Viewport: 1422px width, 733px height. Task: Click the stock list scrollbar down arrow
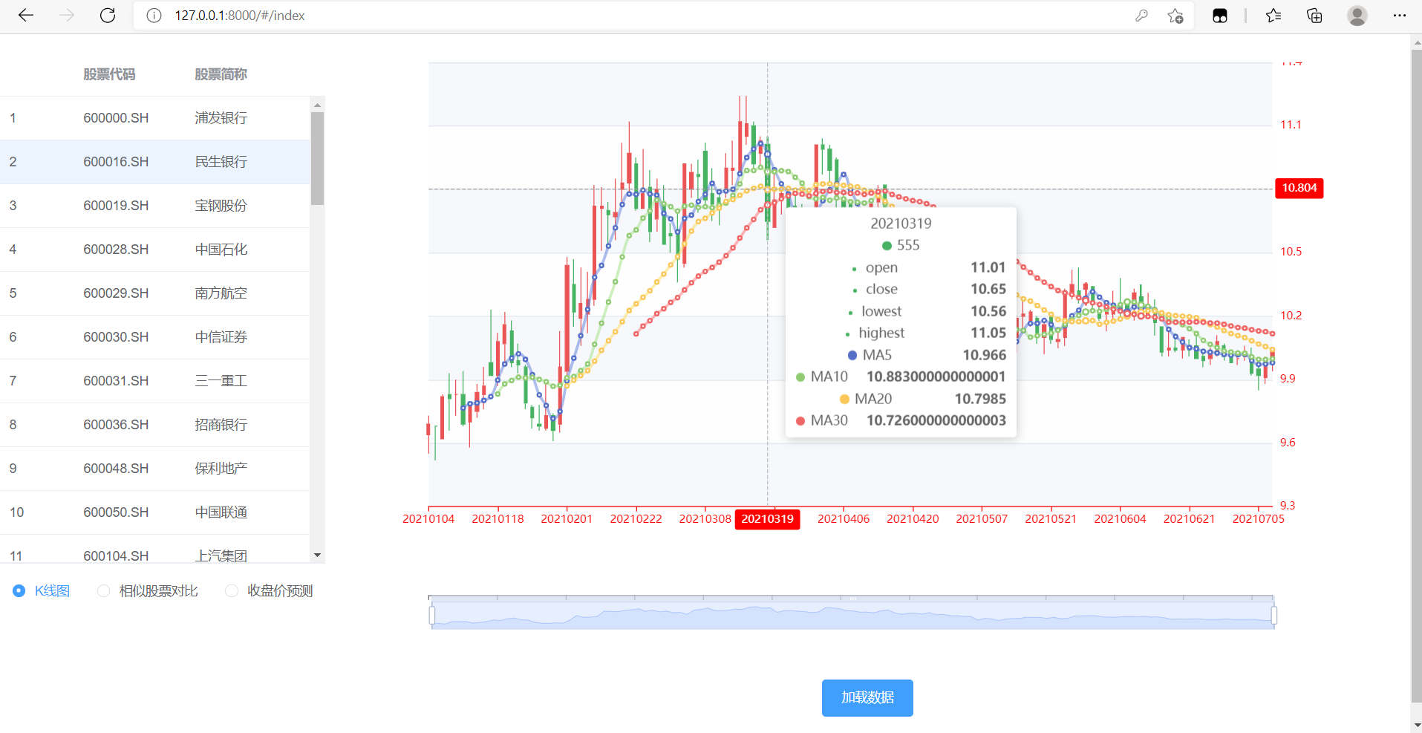click(x=317, y=554)
